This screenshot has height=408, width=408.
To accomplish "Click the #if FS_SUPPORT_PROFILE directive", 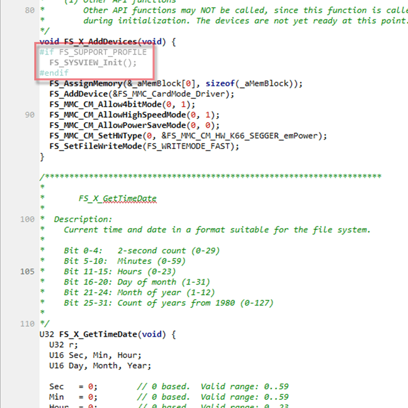I will pyautogui.click(x=93, y=52).
